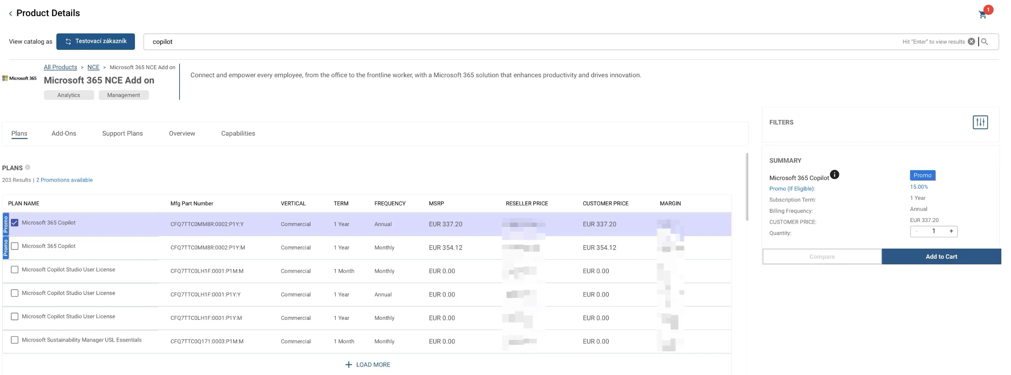1011x375 pixels.
Task: Click part number CFQ7TTC0Q171:0003:P1M:M
Action: click(x=207, y=341)
